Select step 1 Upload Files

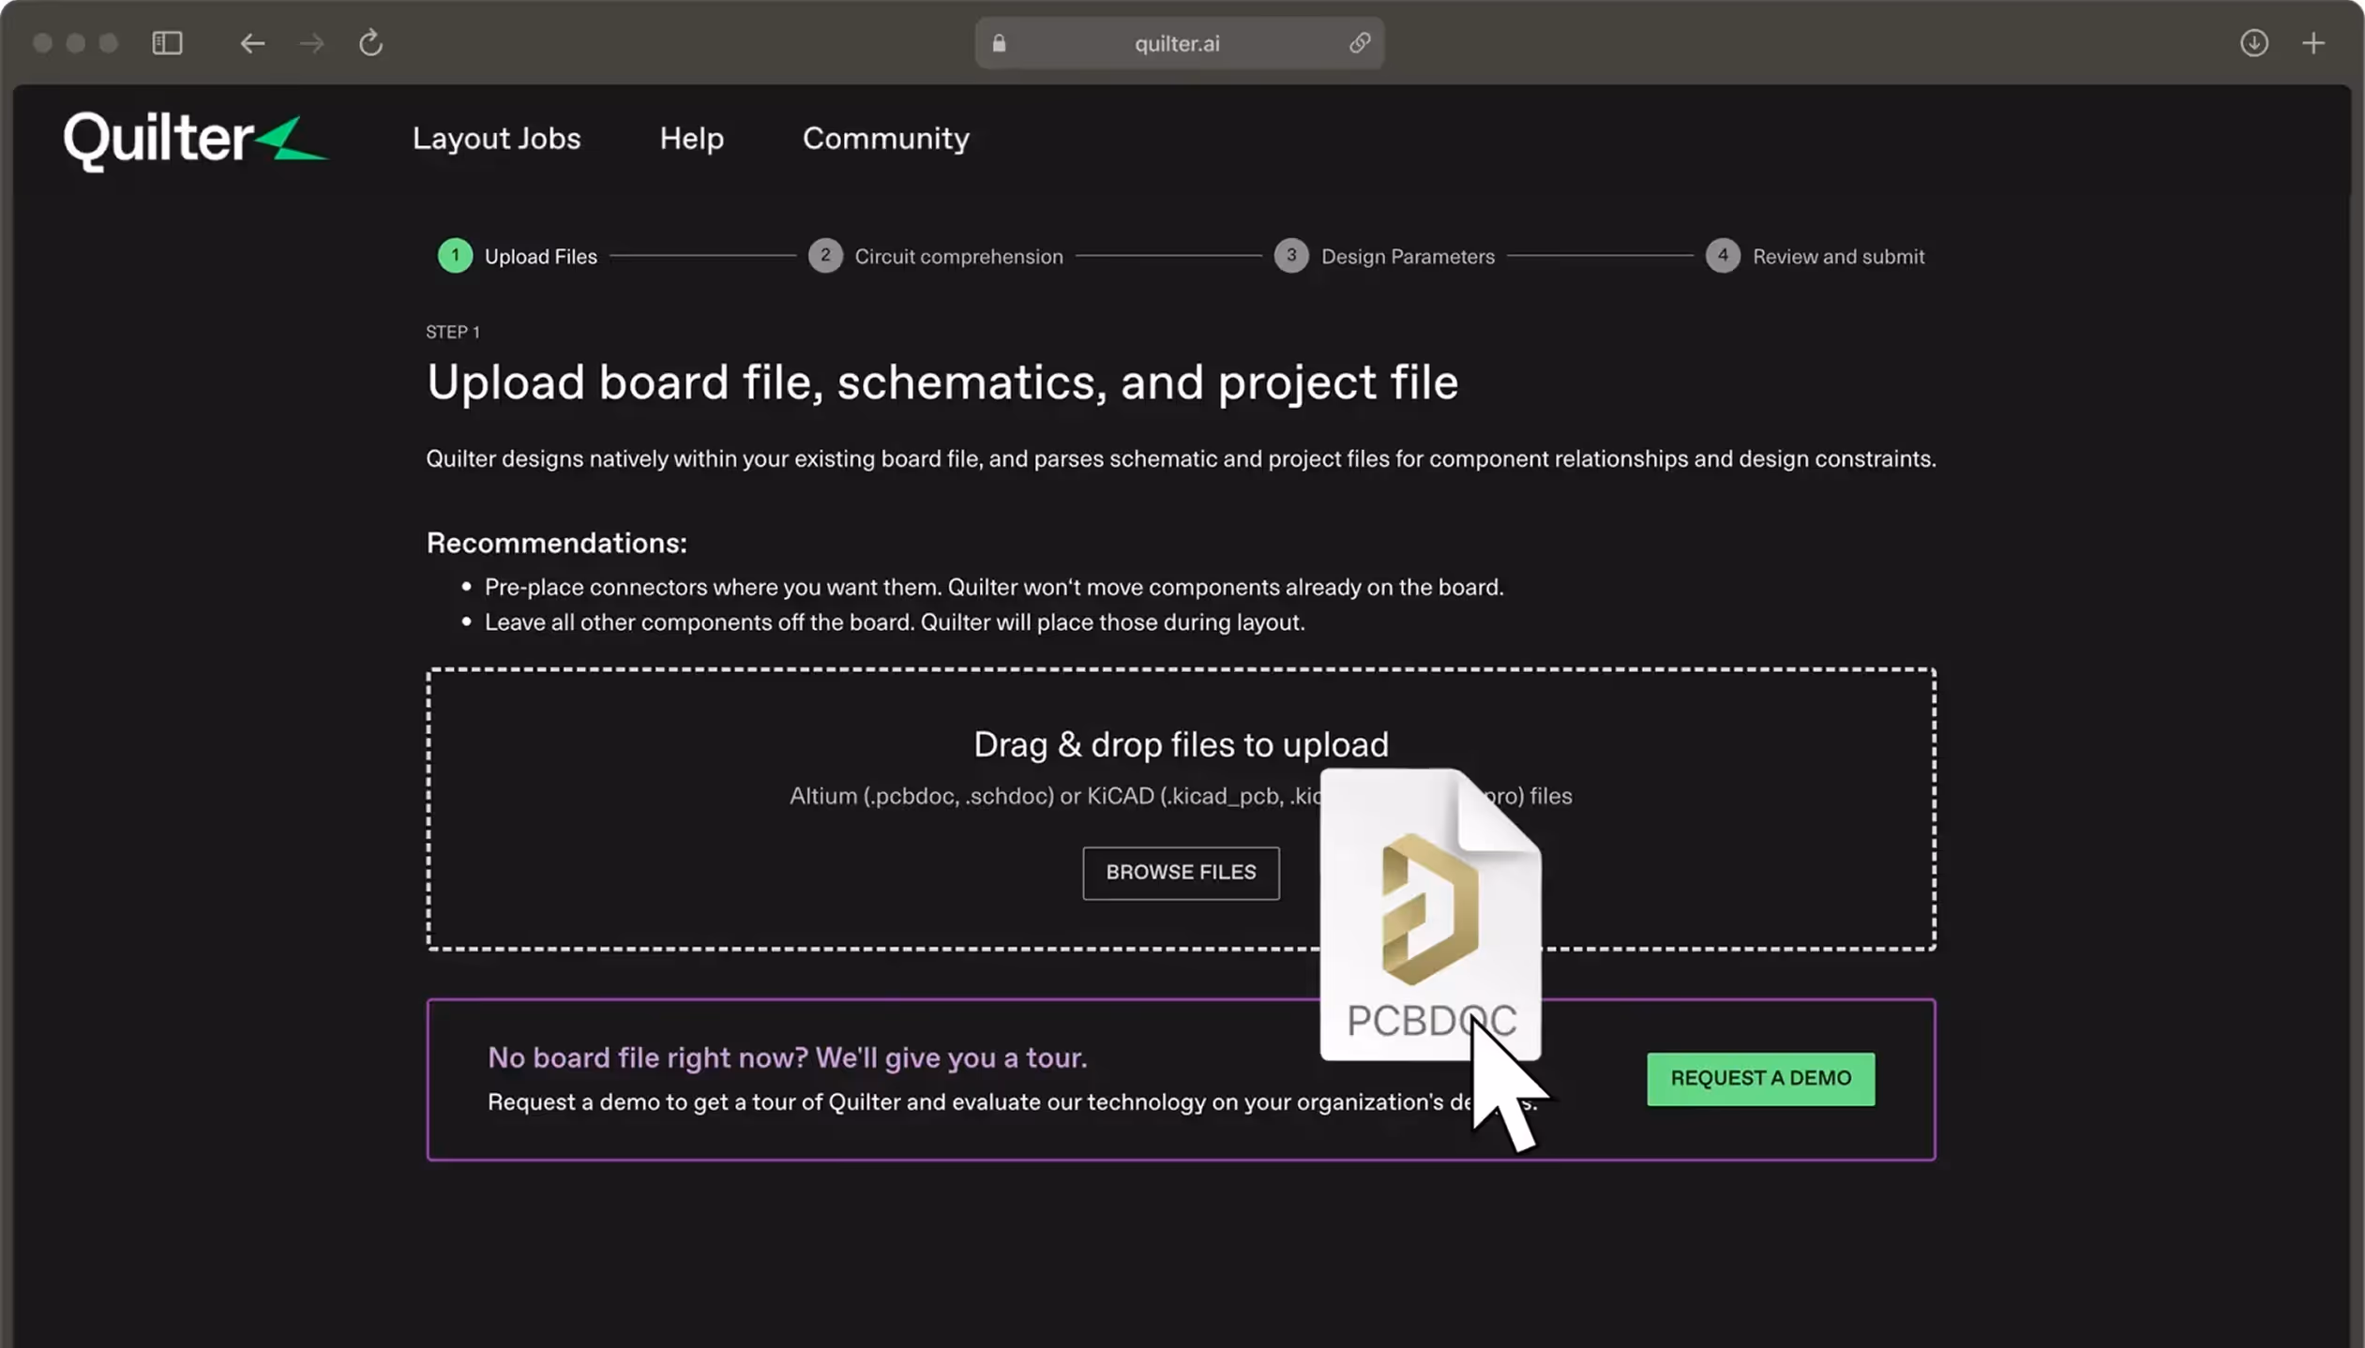[x=518, y=256]
